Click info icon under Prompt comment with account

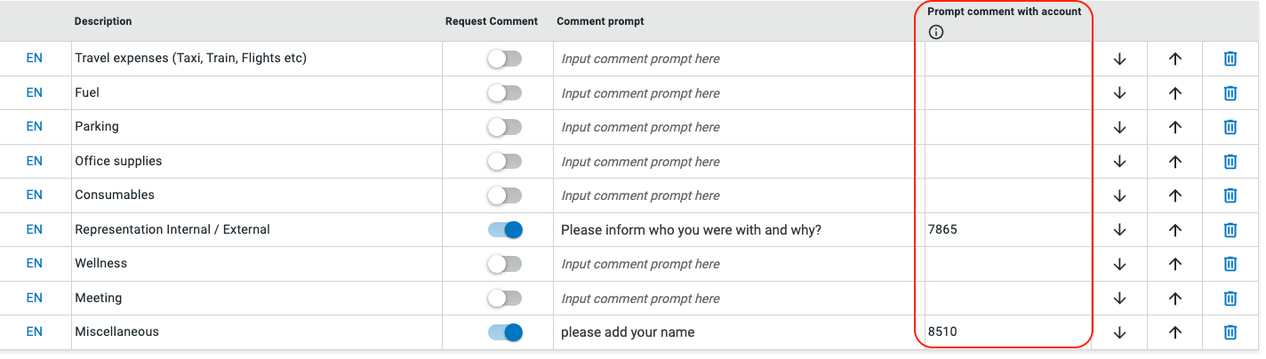(x=935, y=32)
